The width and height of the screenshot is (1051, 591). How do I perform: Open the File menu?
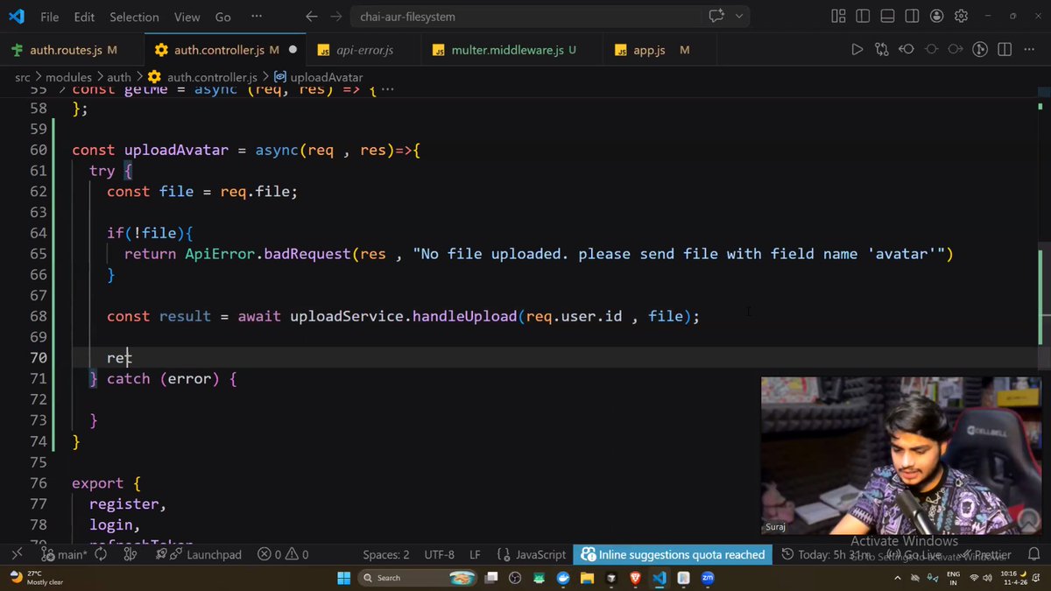click(x=49, y=16)
